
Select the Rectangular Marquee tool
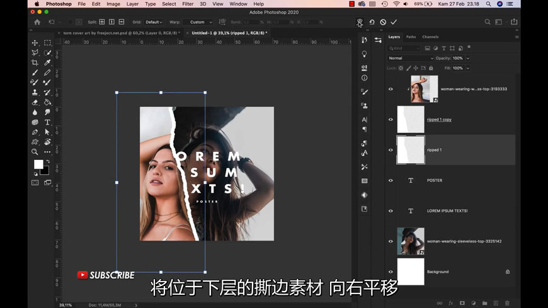tap(47, 43)
